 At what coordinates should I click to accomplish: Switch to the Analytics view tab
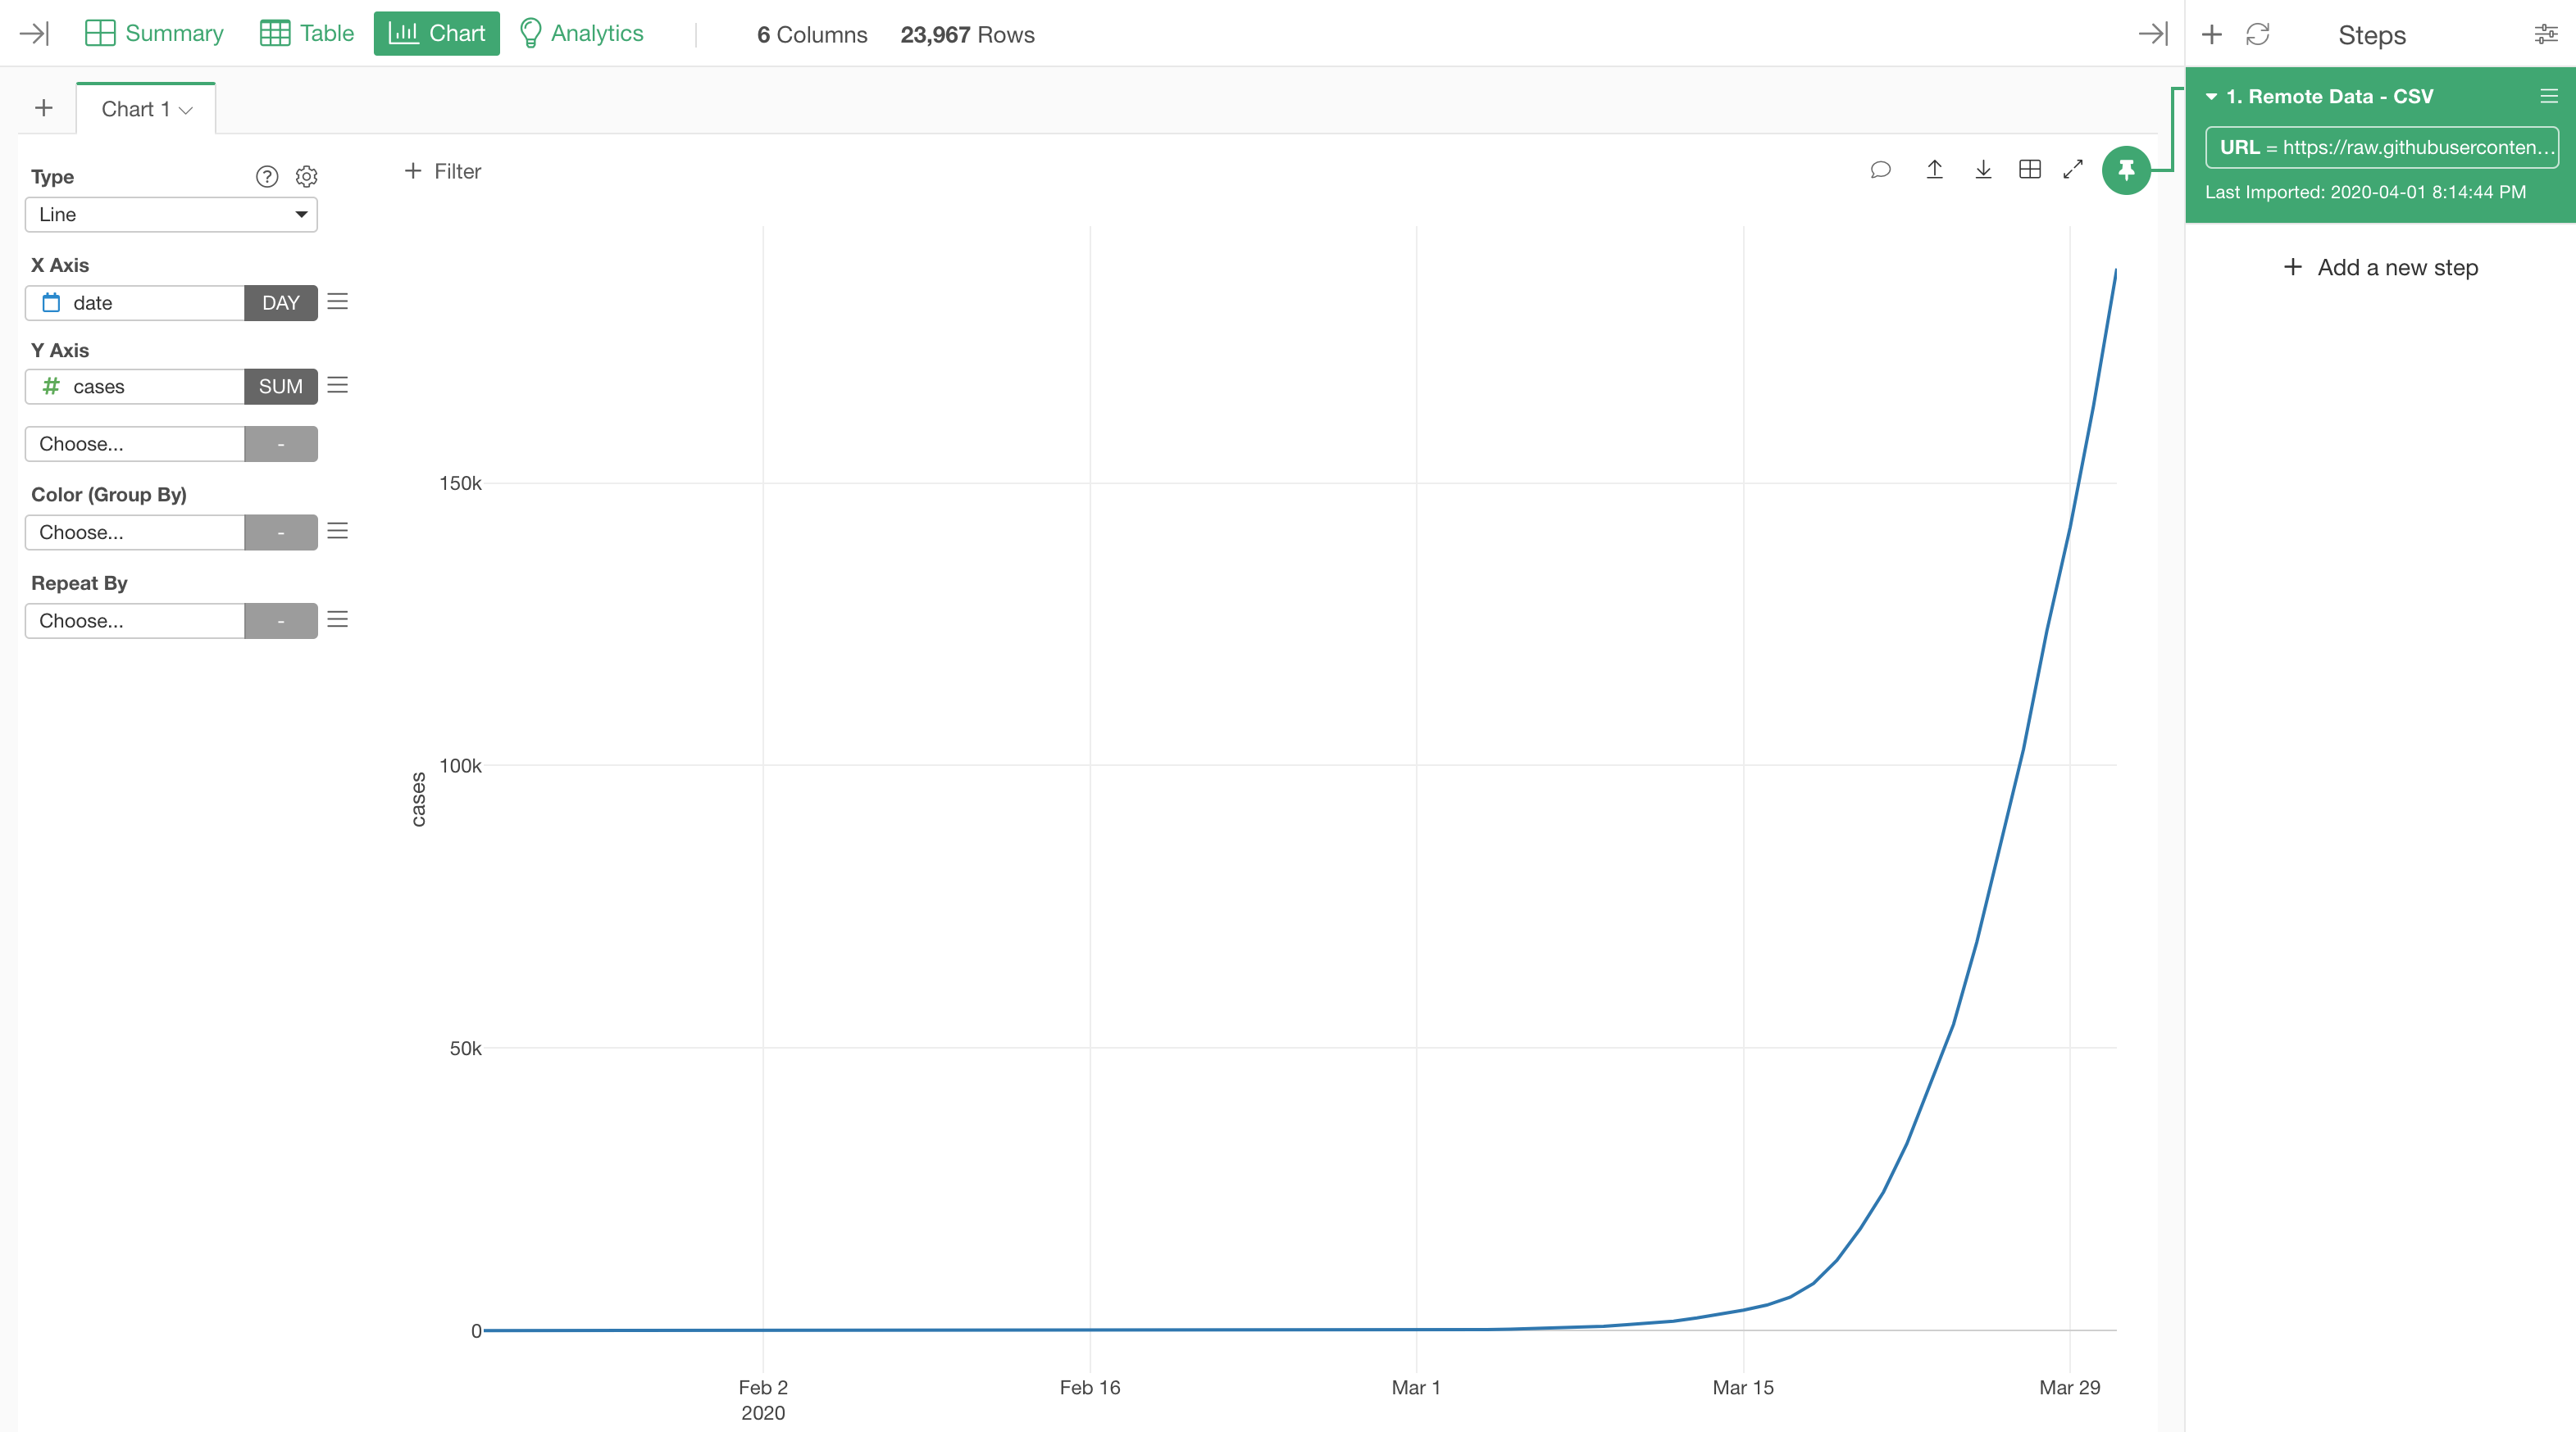click(581, 34)
